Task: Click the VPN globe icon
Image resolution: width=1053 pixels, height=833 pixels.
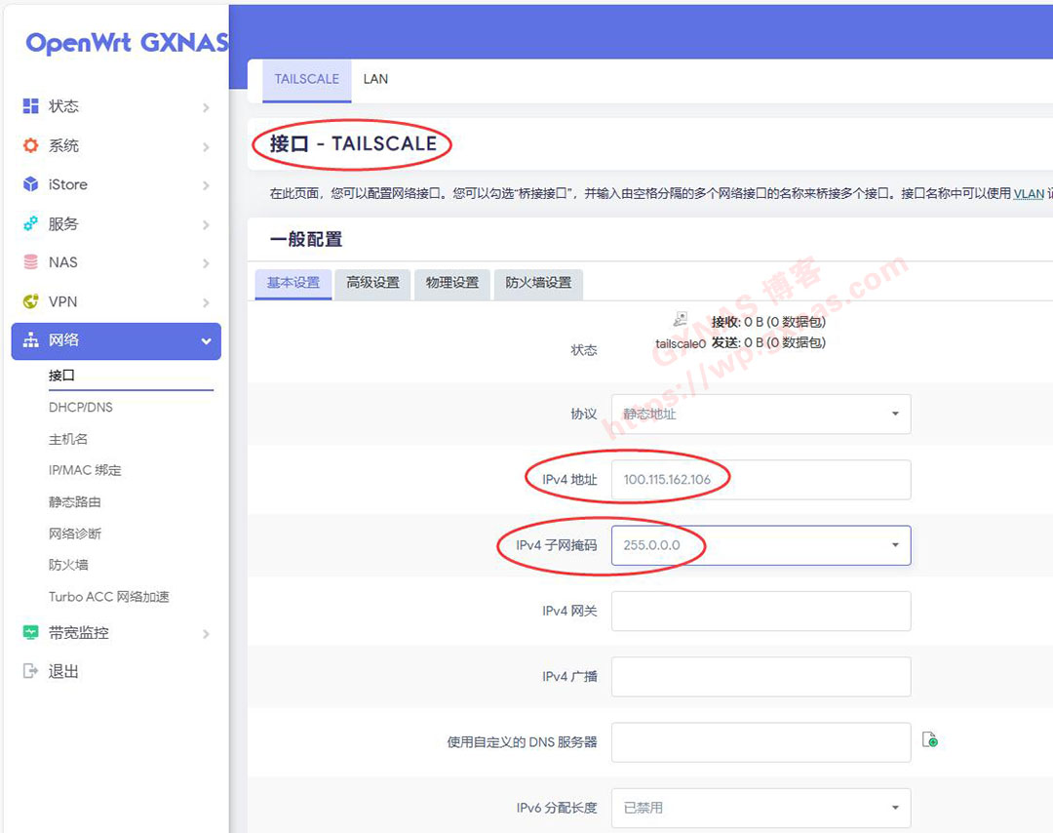Action: click(x=30, y=301)
